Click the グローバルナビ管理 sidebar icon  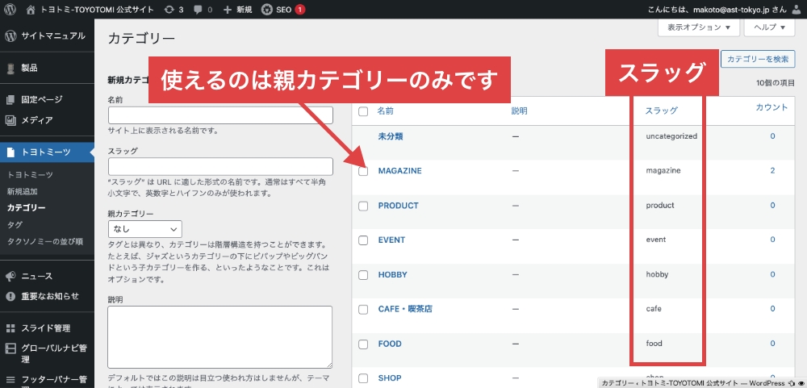click(10, 348)
